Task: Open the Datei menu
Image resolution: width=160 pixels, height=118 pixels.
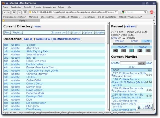Action: click(x=5, y=7)
